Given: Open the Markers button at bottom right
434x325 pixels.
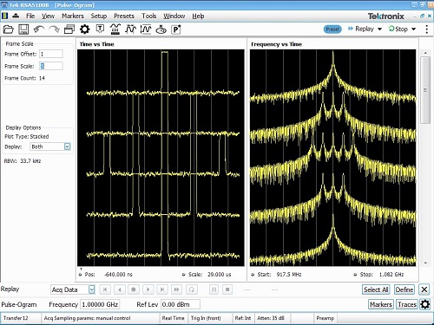Looking at the screenshot, I should pos(380,304).
